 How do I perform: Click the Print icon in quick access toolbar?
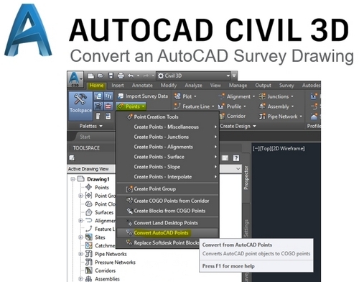(x=121, y=76)
